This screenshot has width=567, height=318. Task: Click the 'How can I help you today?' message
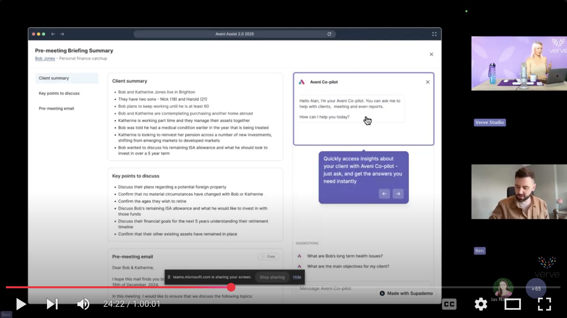tap(324, 117)
